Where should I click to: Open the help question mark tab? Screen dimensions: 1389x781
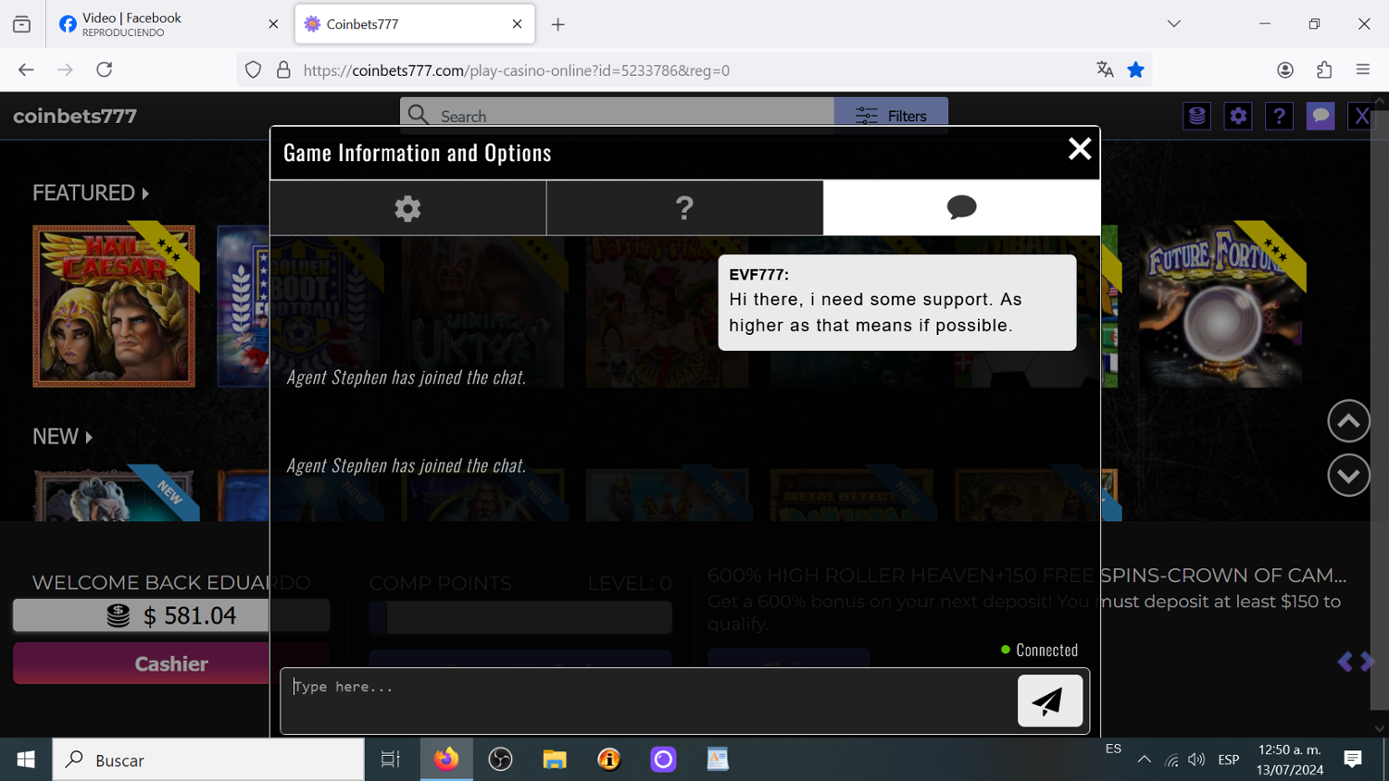pos(684,208)
